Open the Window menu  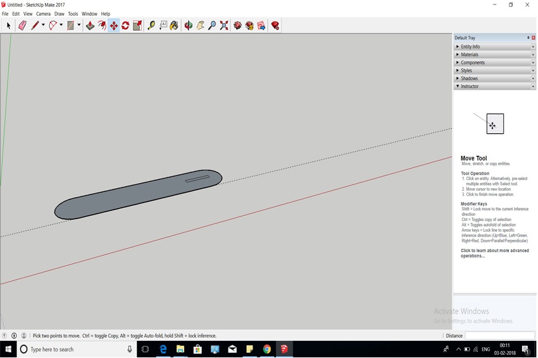89,14
